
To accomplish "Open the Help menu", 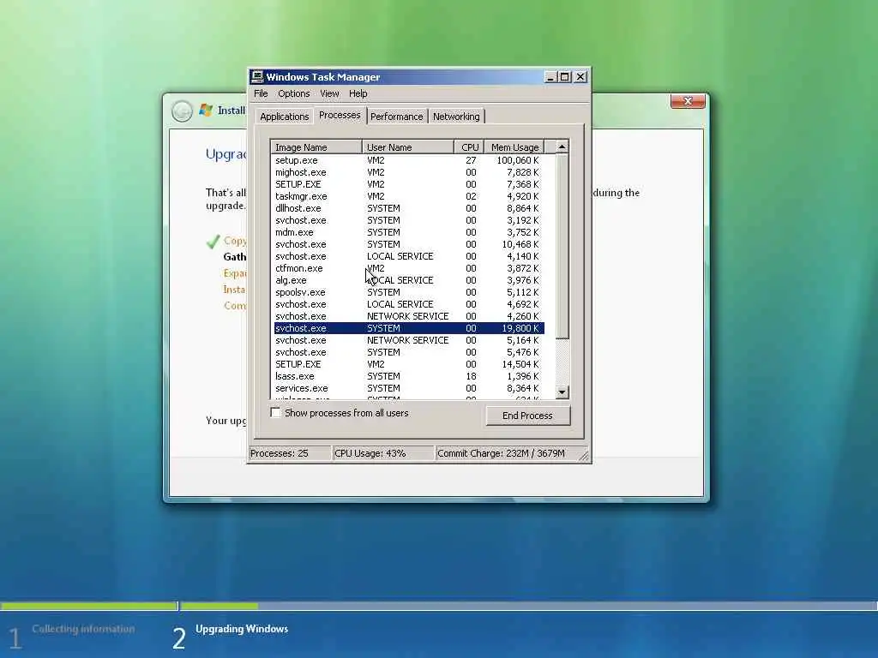I will (x=358, y=93).
